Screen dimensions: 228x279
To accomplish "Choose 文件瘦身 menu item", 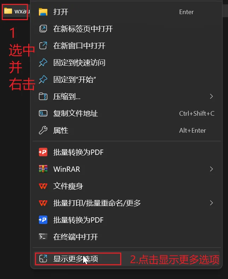I will (x=127, y=186).
